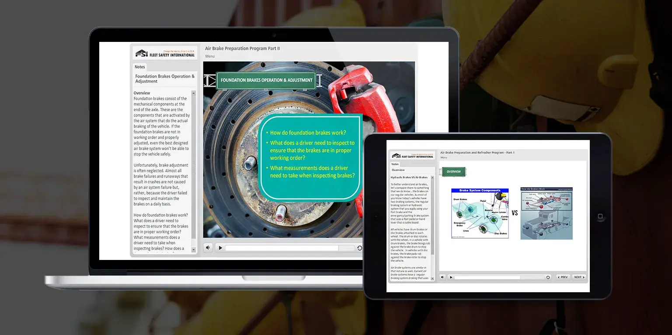Click 'Hydraulic Brakes VS Air Brakes' heading

[409, 178]
